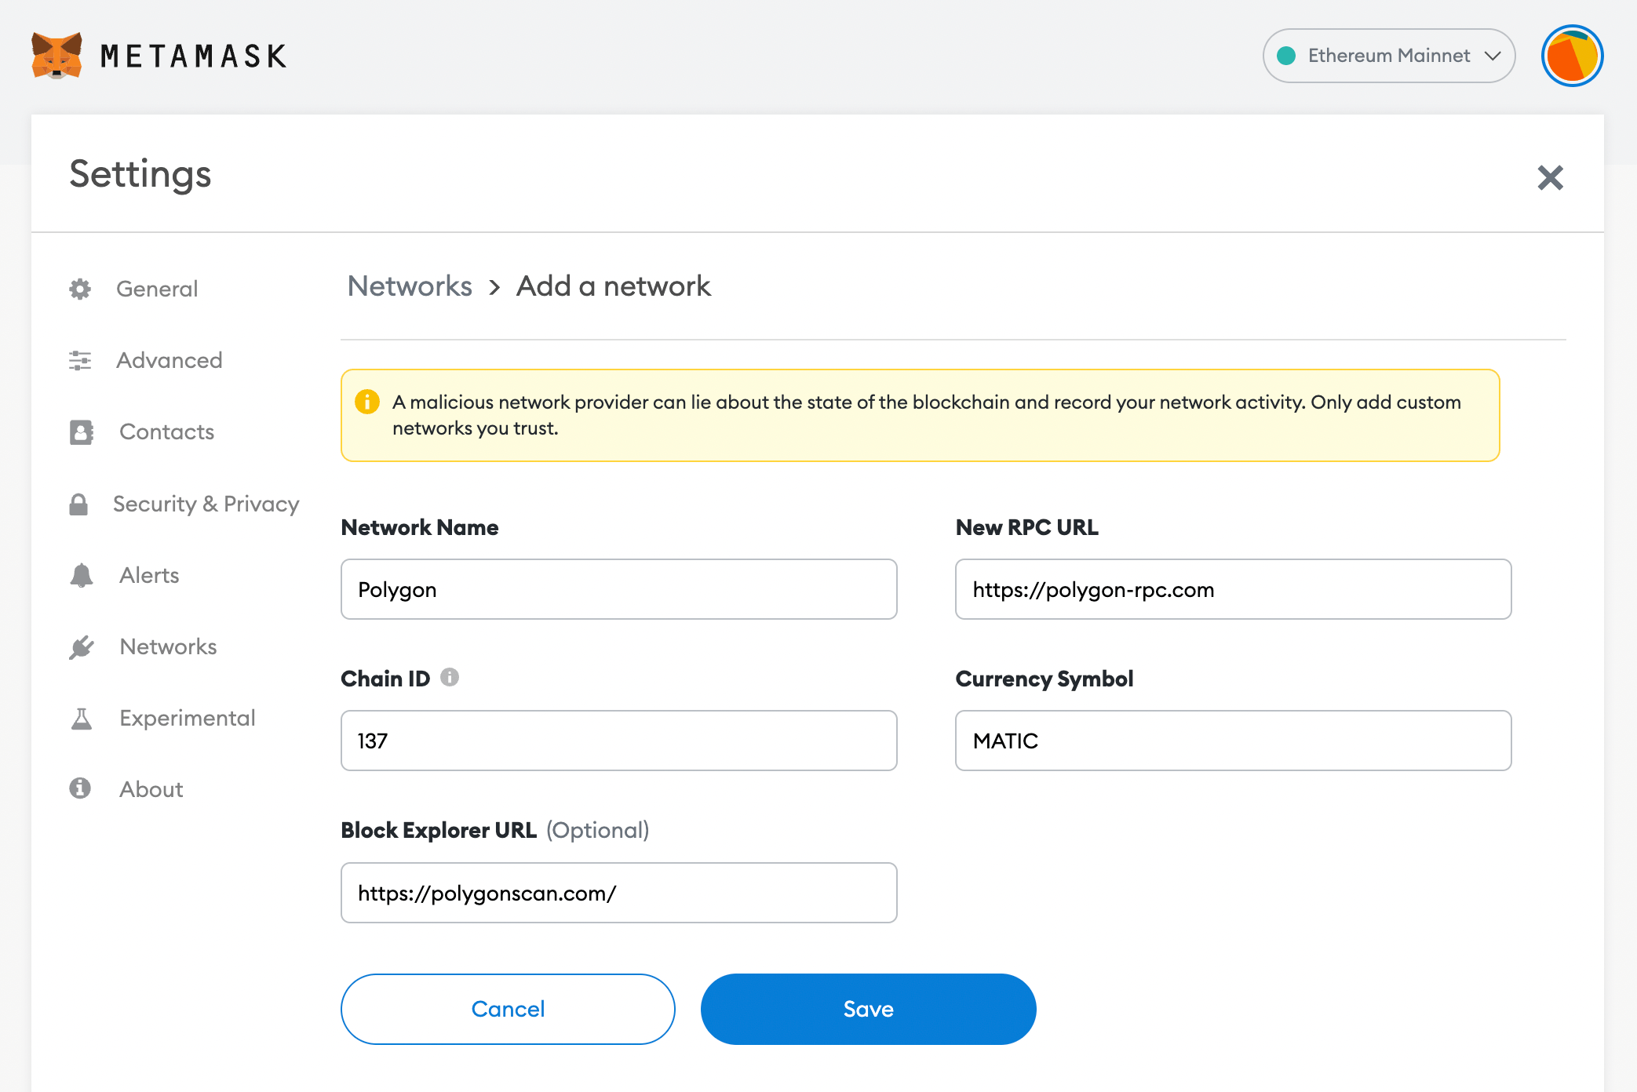The image size is (1637, 1092).
Task: Click the Contacts address book icon
Action: (x=82, y=431)
